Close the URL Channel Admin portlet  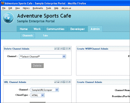[x=69, y=82]
